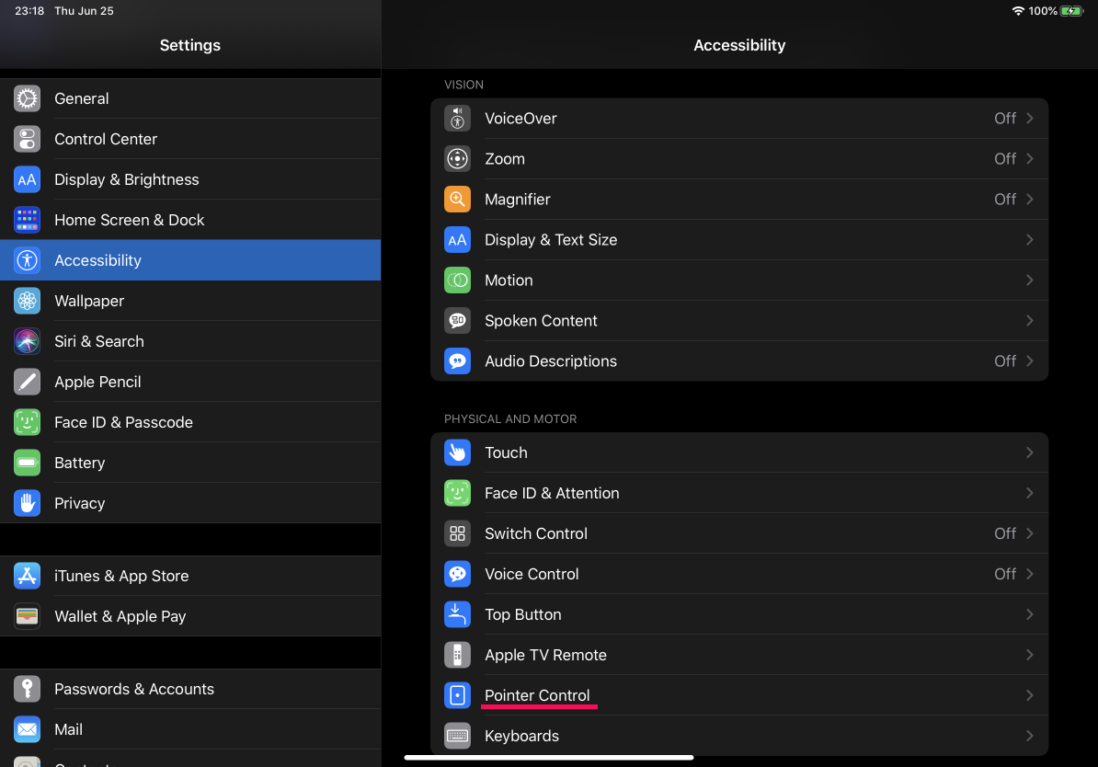This screenshot has height=767, width=1098.
Task: Tap the Audio Descriptions bubble icon
Action: (x=457, y=361)
